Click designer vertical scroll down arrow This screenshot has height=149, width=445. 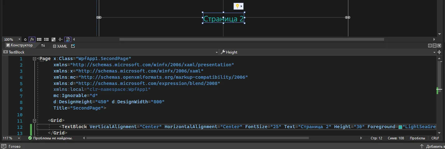(439, 34)
